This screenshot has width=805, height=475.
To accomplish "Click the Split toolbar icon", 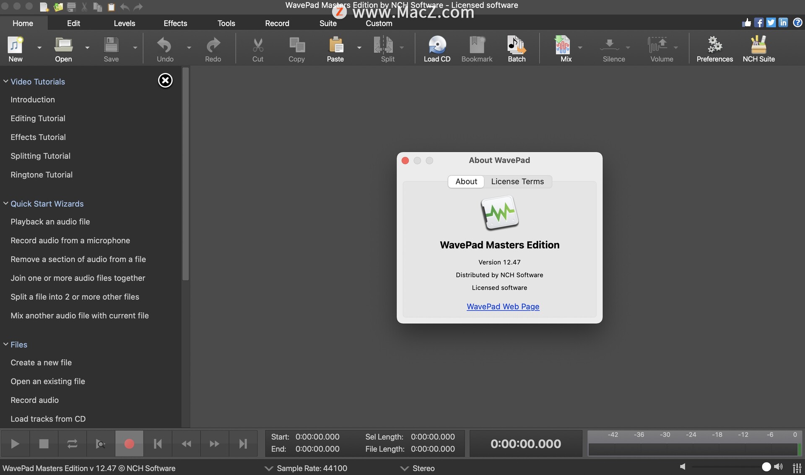I will pyautogui.click(x=384, y=45).
